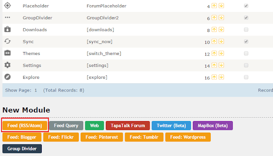Move Themes module up
Viewport: 273px width, 156px height.
pos(214,53)
